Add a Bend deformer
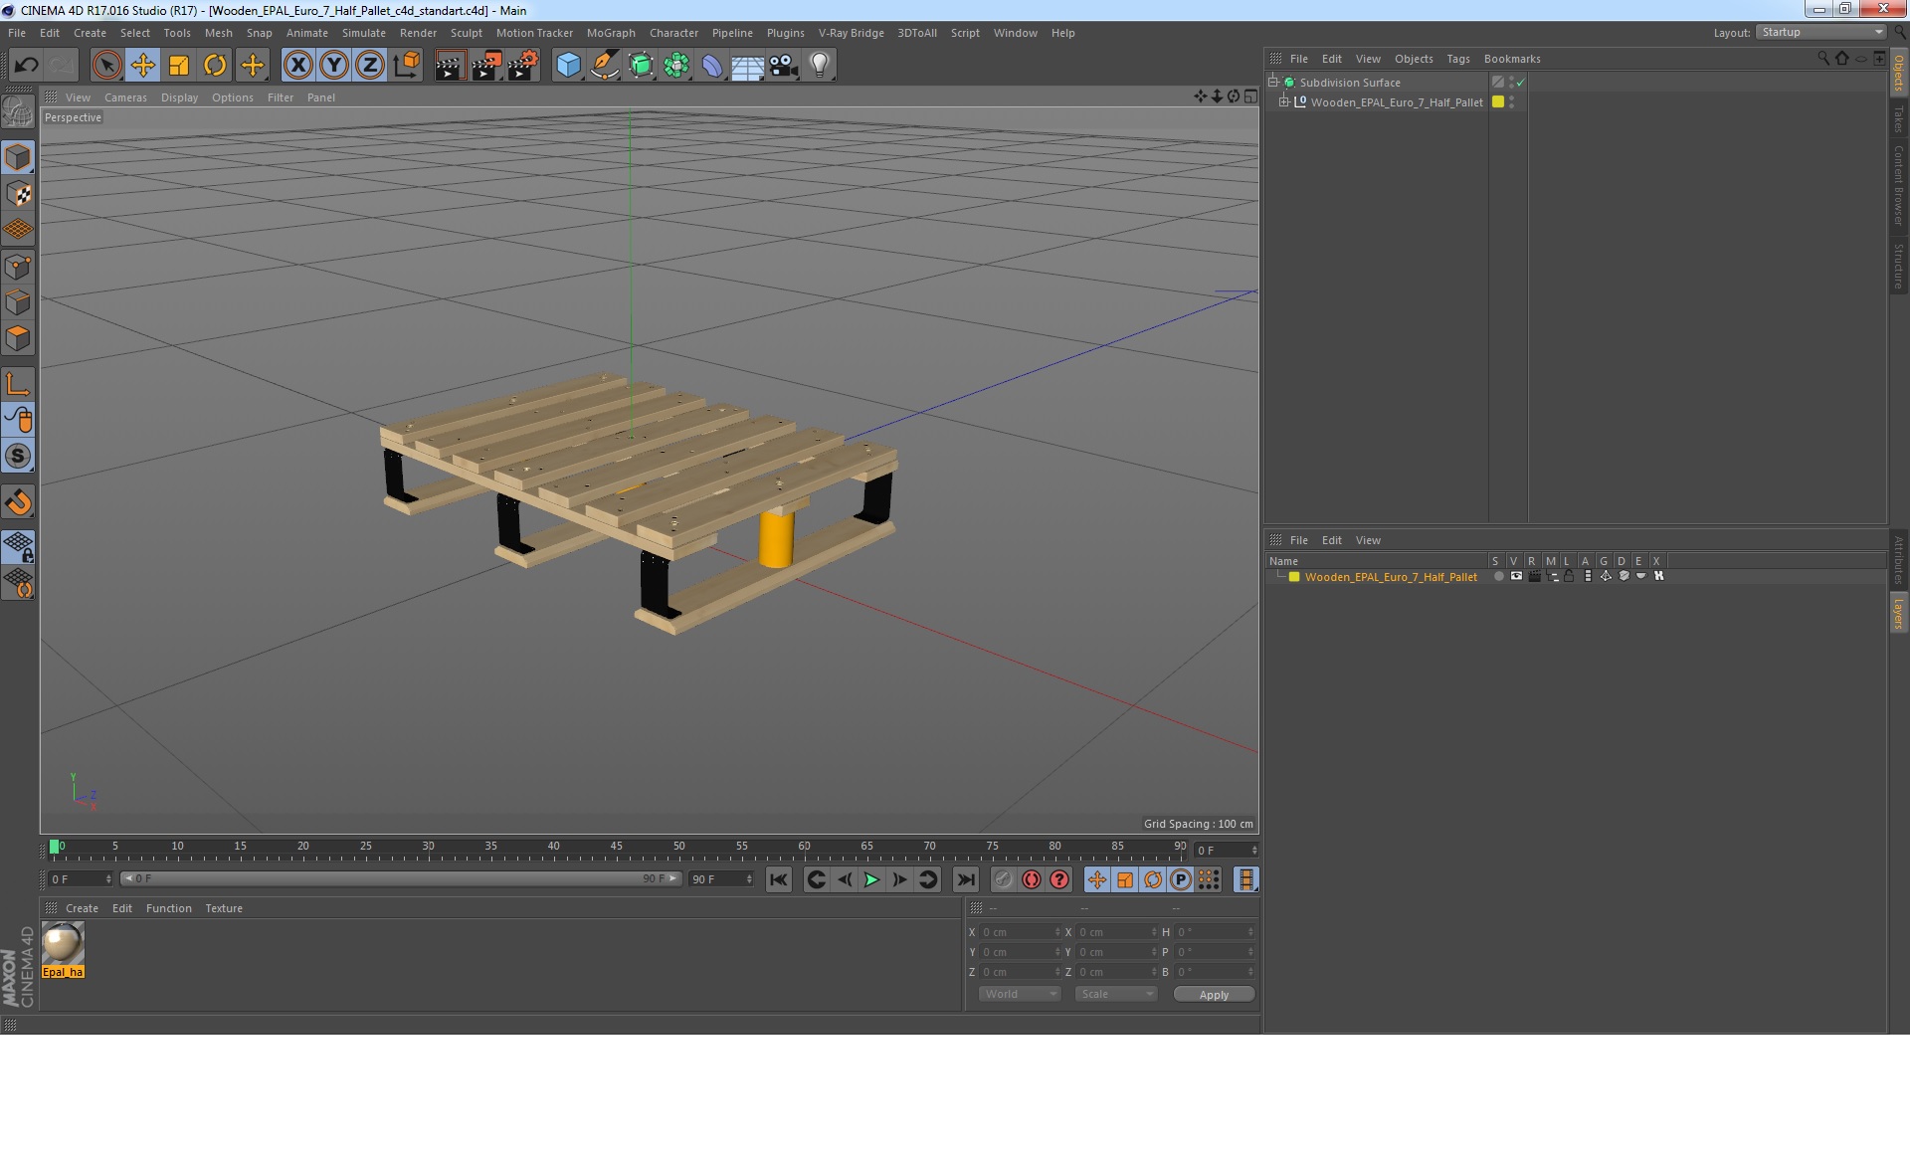 [x=712, y=66]
